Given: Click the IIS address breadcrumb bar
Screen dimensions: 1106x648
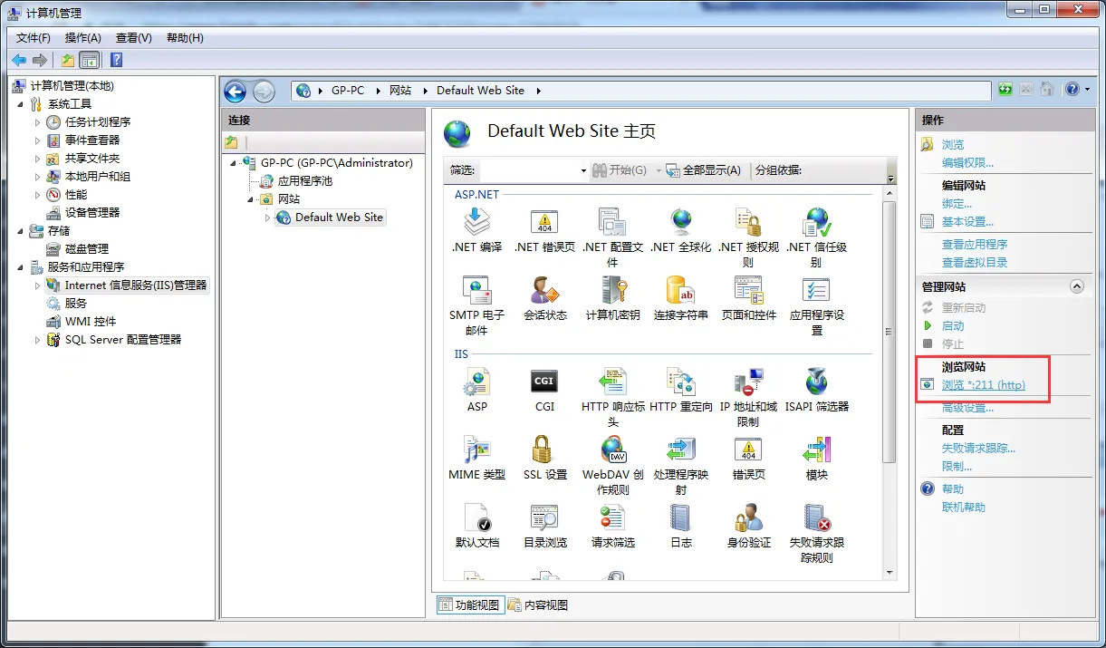Looking at the screenshot, I should pos(641,91).
